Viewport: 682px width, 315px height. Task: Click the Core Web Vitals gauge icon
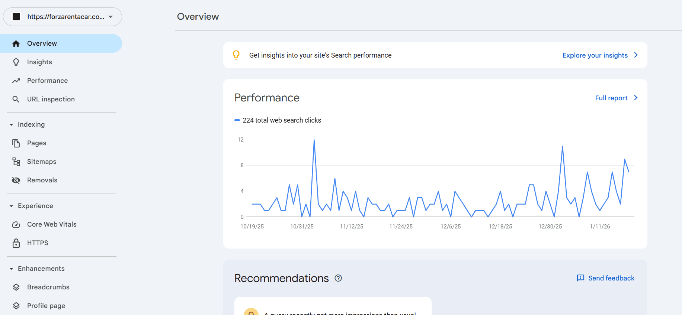(x=16, y=224)
